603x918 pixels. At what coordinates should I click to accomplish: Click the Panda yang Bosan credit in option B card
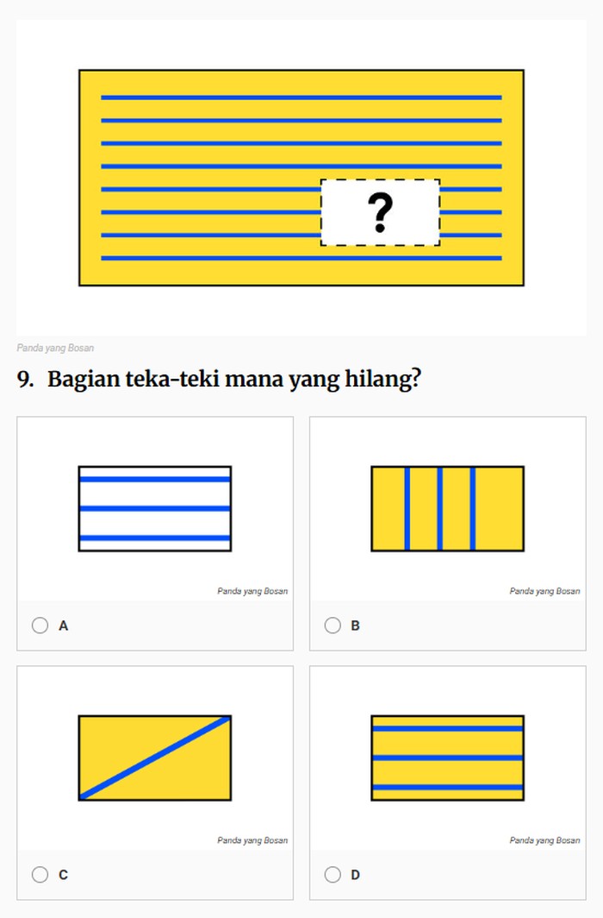point(544,591)
